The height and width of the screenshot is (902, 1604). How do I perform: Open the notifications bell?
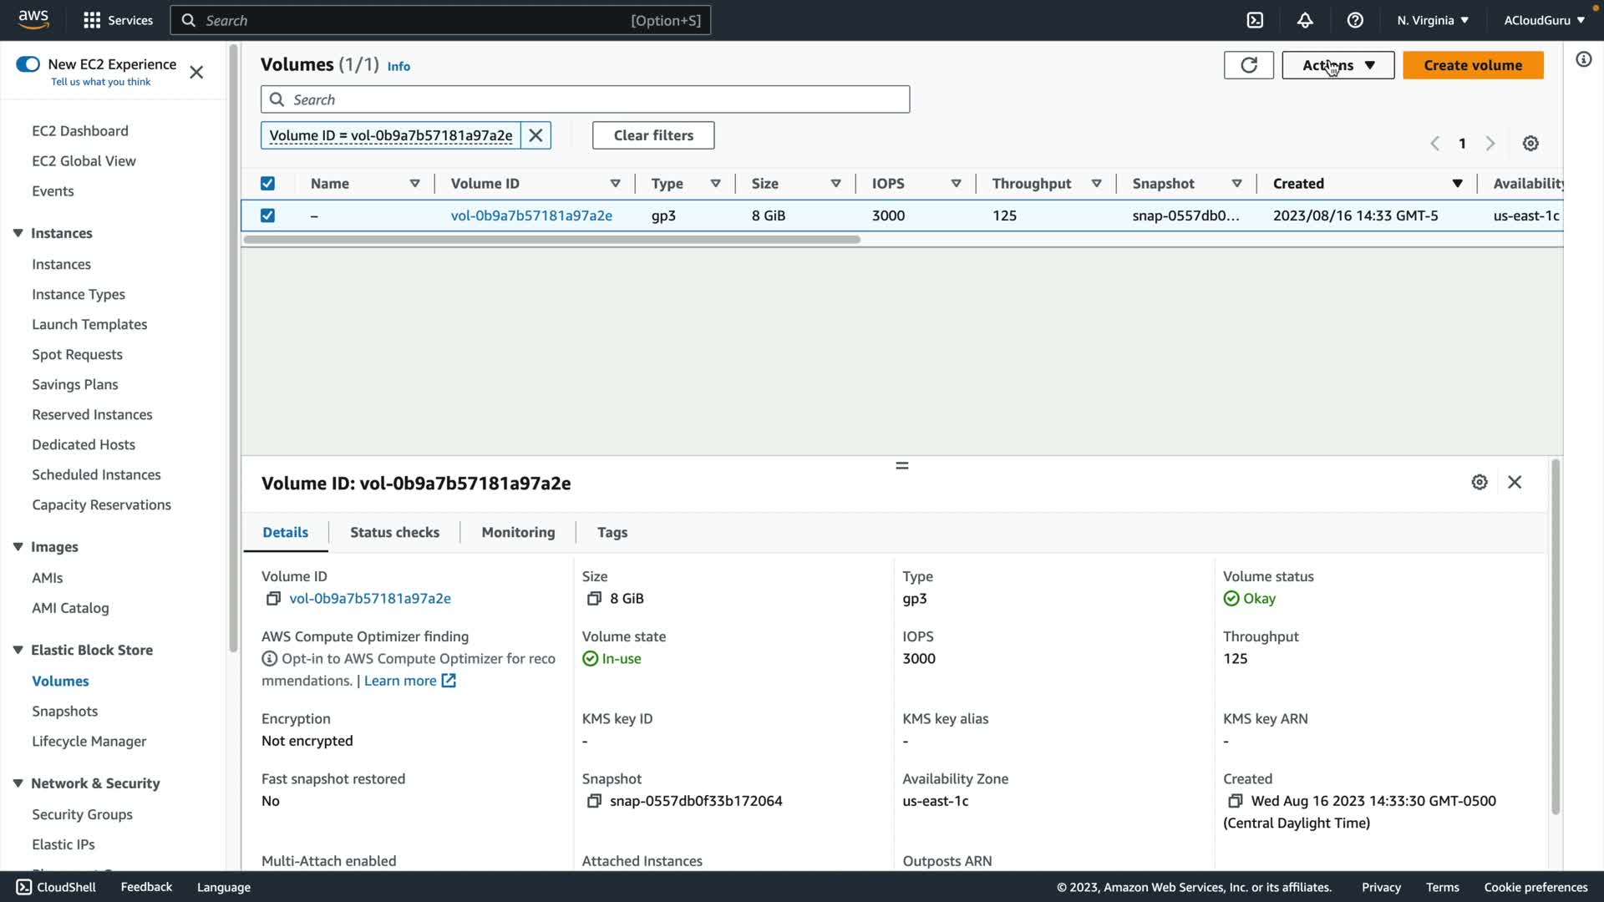(1305, 20)
